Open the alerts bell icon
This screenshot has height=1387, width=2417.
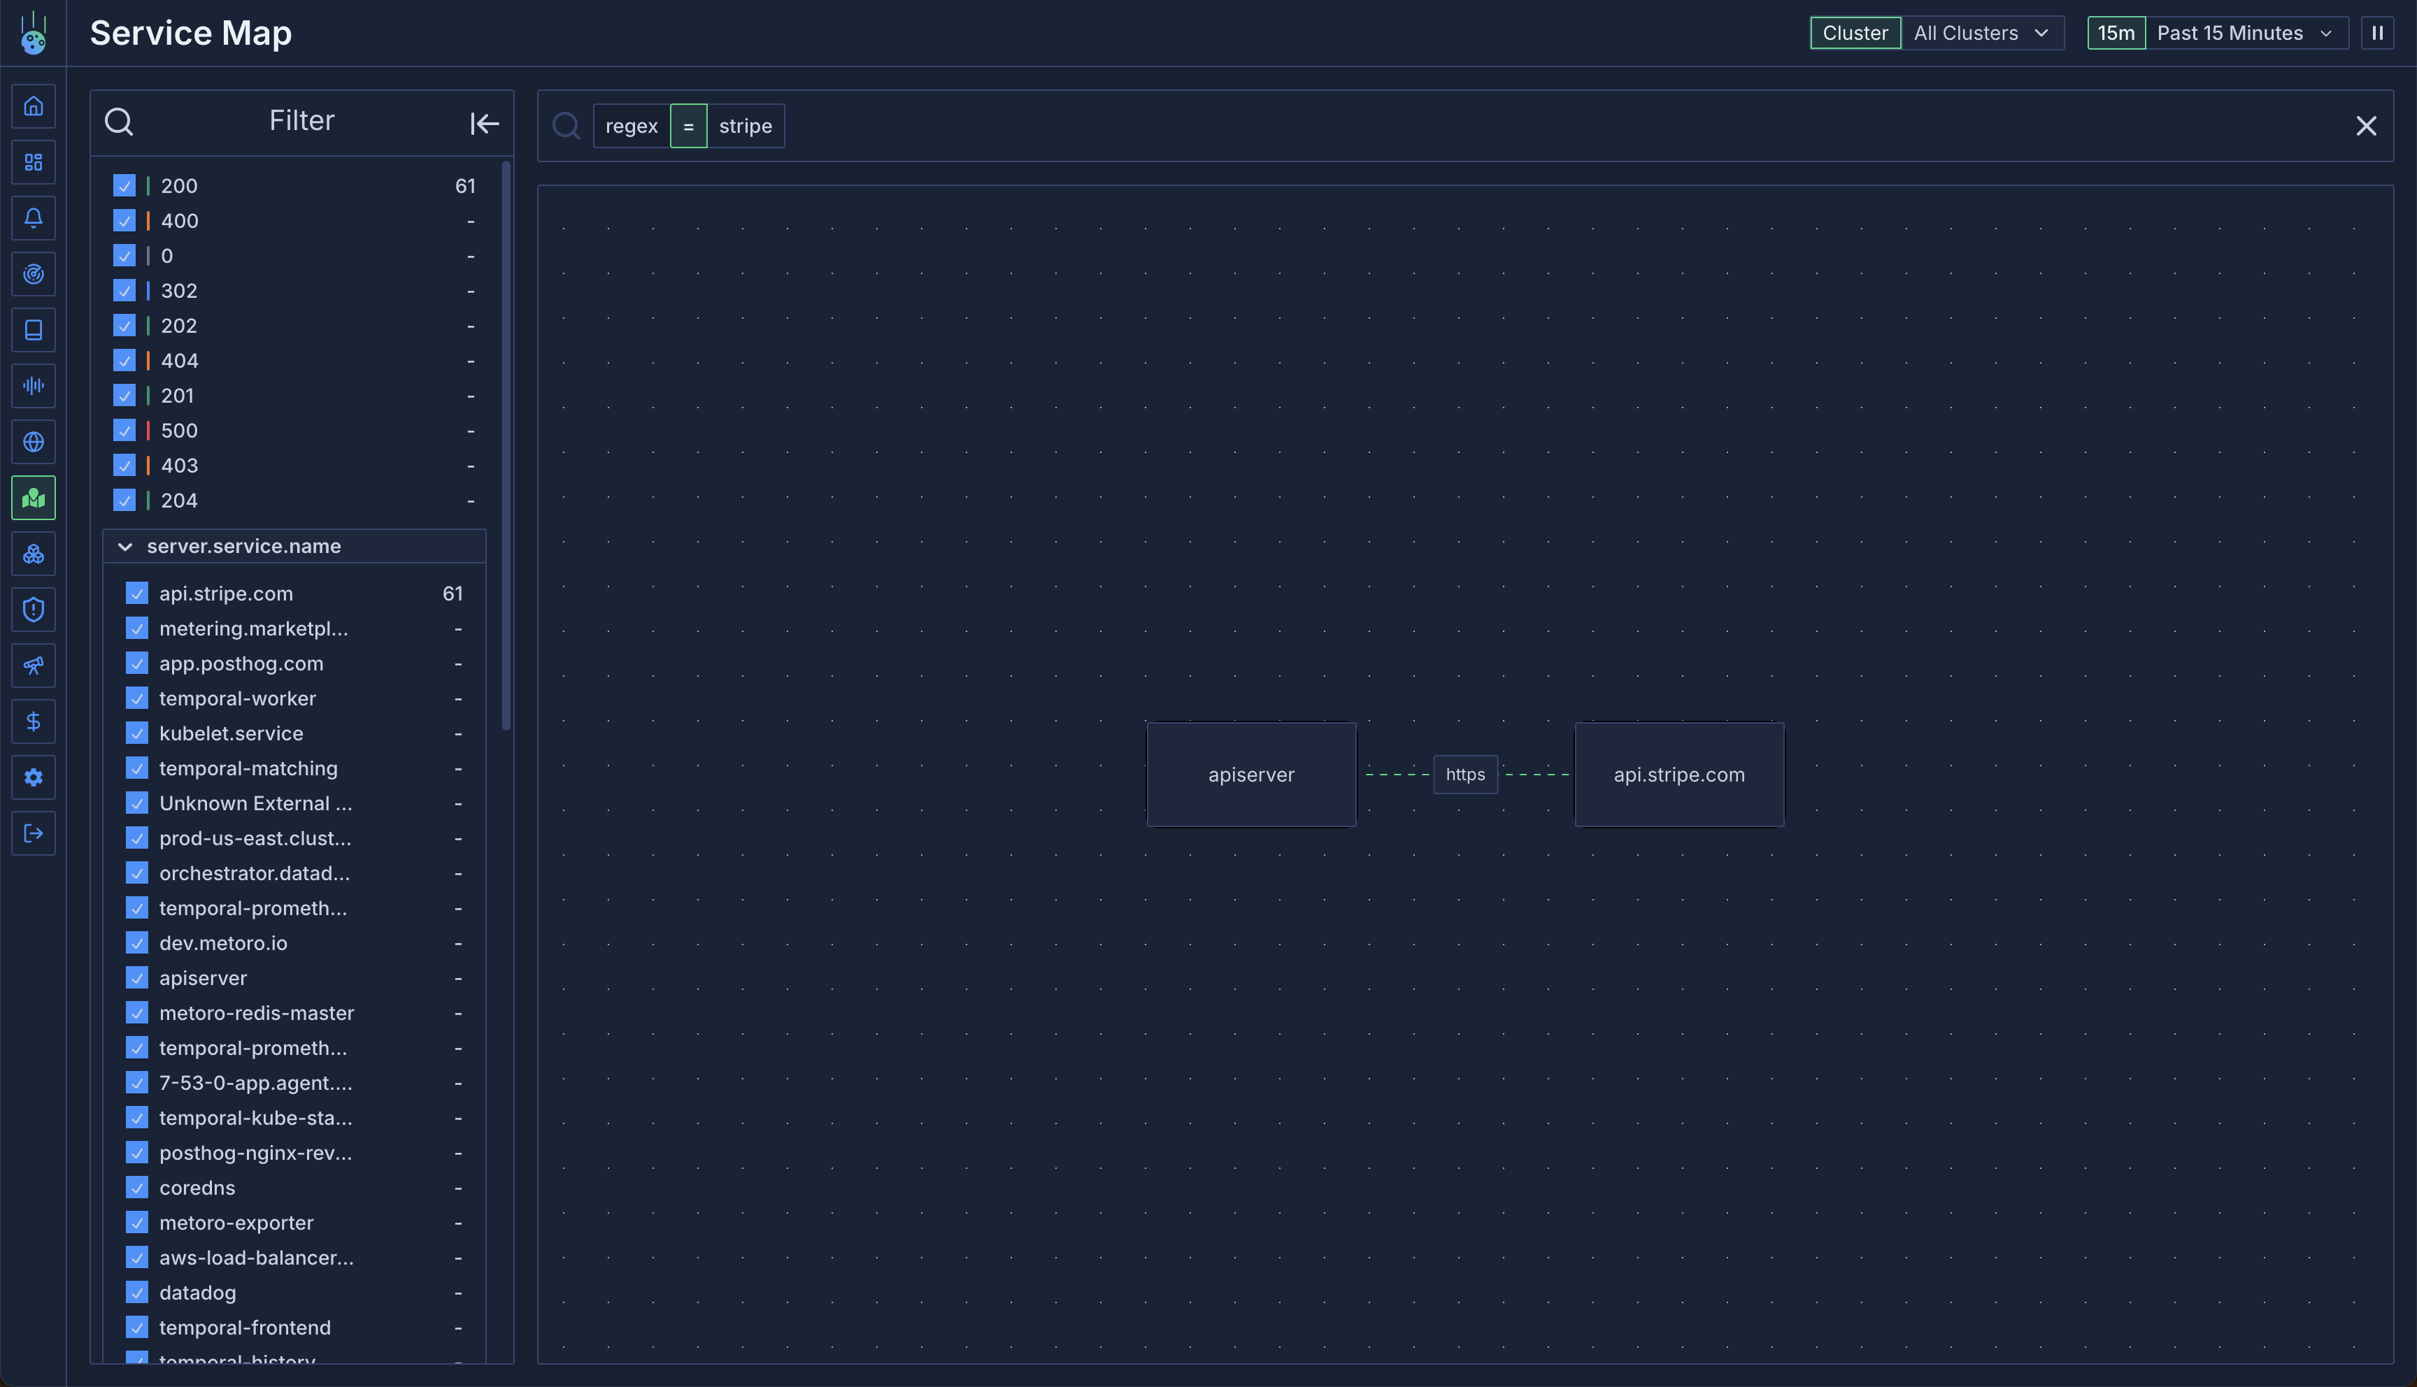34,218
